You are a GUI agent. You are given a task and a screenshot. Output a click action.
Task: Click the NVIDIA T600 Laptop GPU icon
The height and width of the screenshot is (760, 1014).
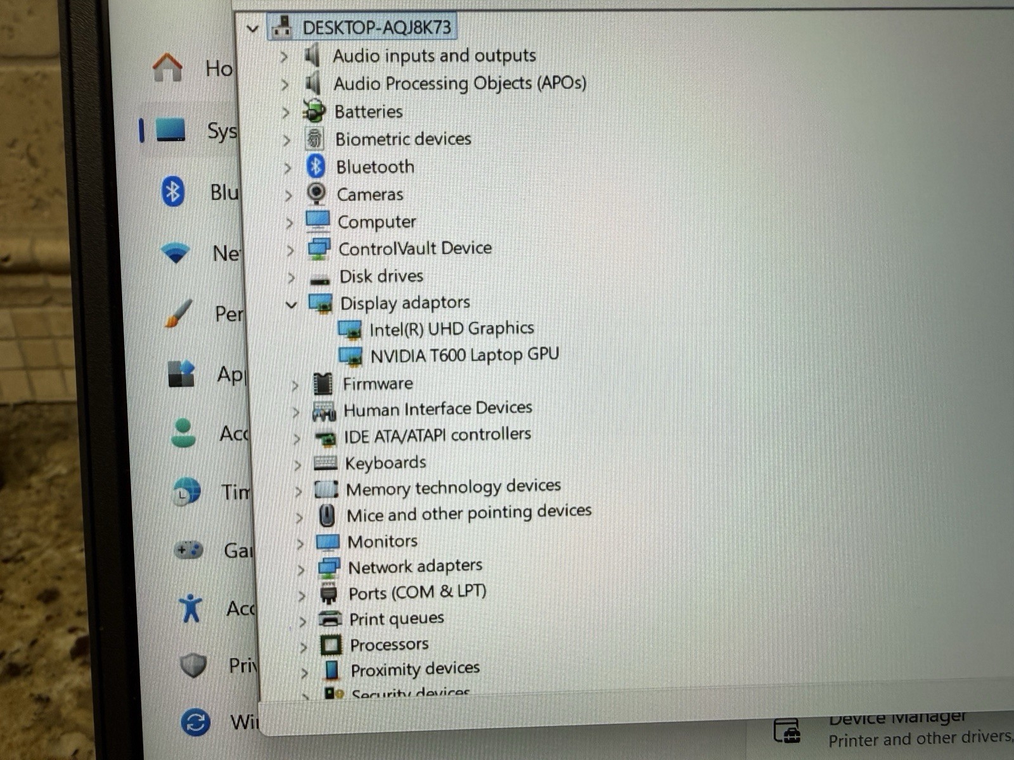(x=350, y=356)
